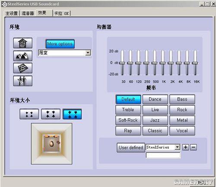Viewport: 216px width, 187px height.
Task: Pick the musicians environment icon
Action: coord(23,81)
